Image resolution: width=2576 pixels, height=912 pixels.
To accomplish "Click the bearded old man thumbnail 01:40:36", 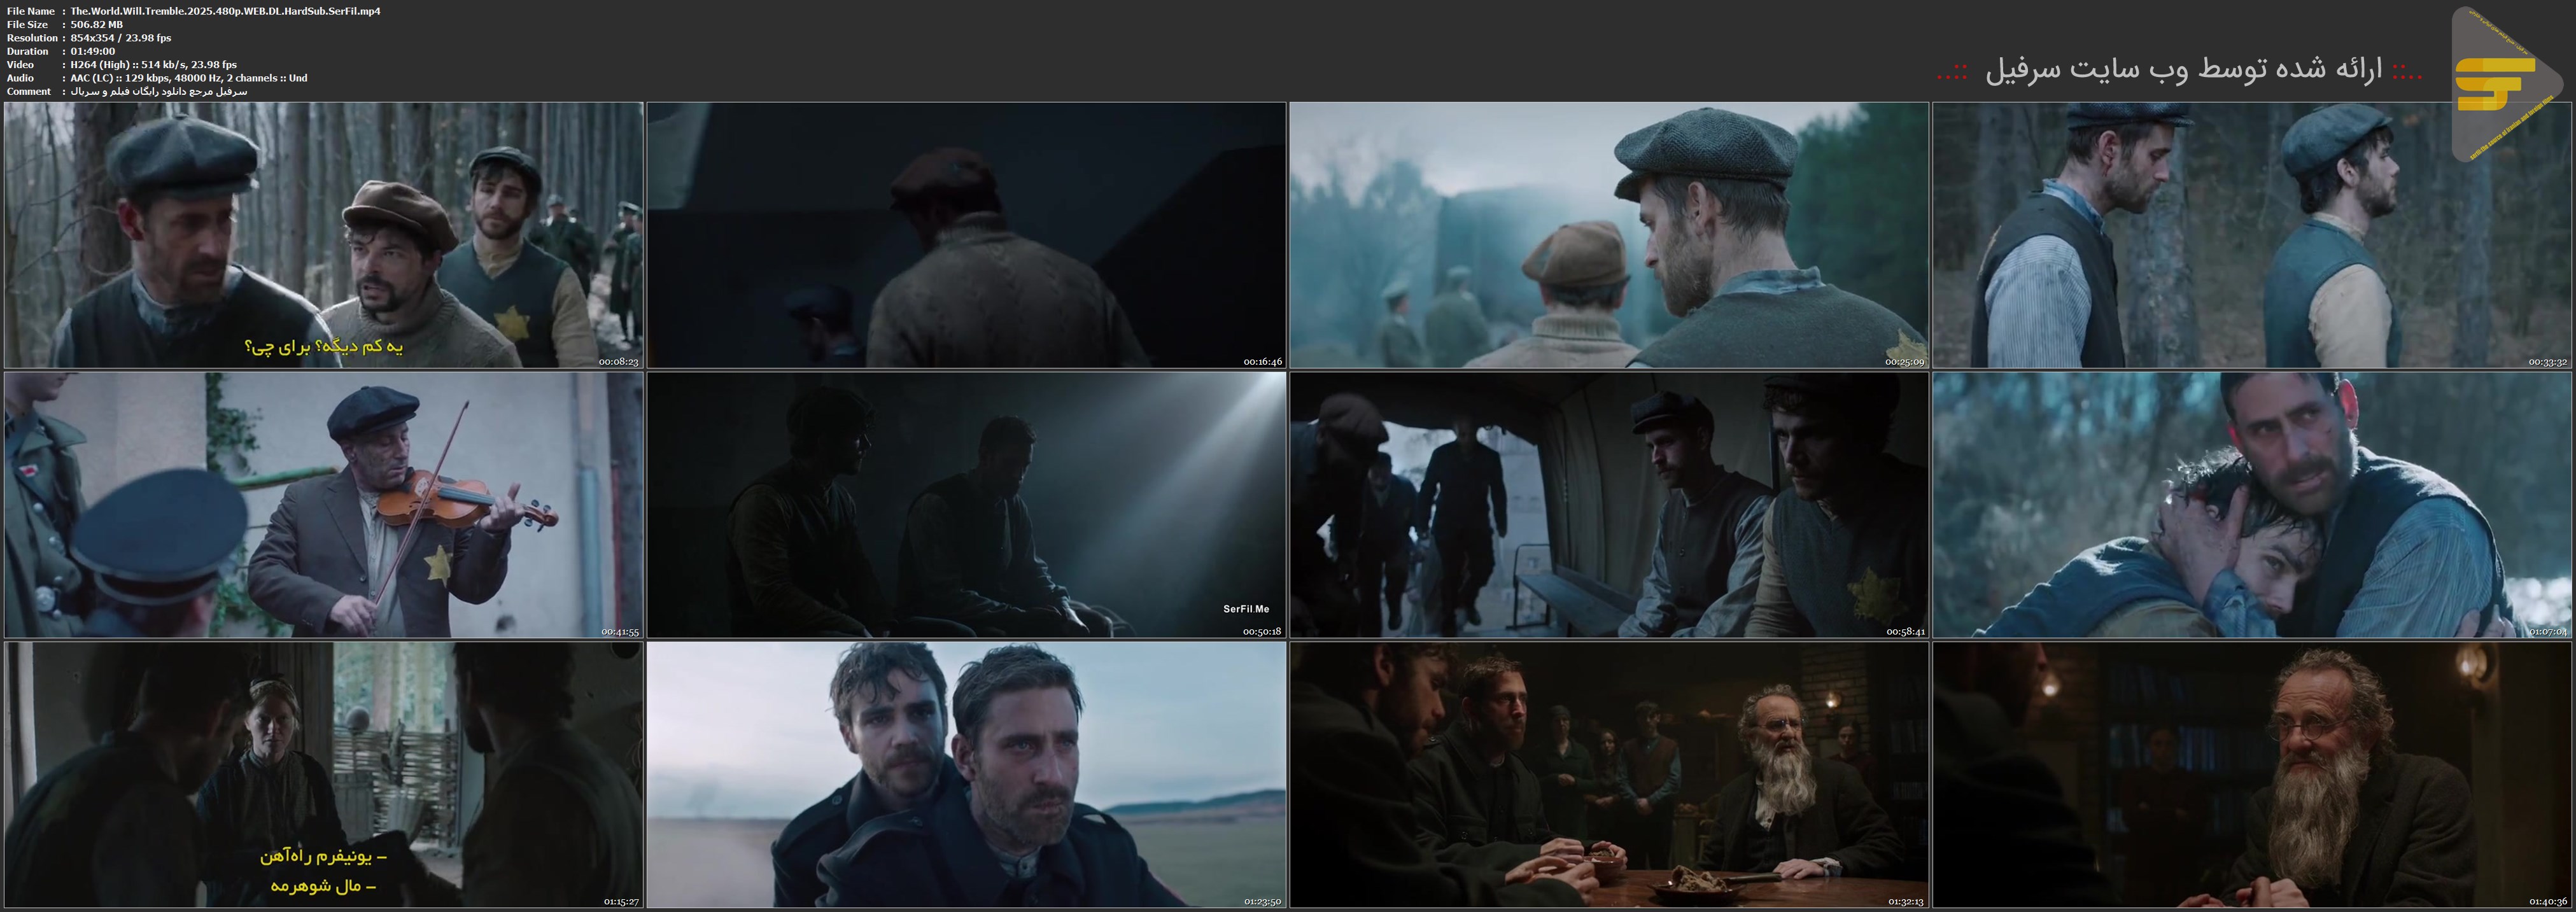I will (x=2251, y=775).
